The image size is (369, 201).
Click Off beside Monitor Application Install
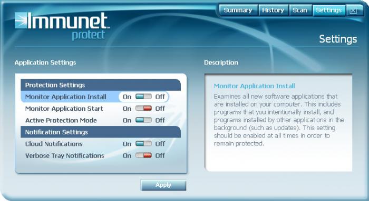[x=160, y=97]
